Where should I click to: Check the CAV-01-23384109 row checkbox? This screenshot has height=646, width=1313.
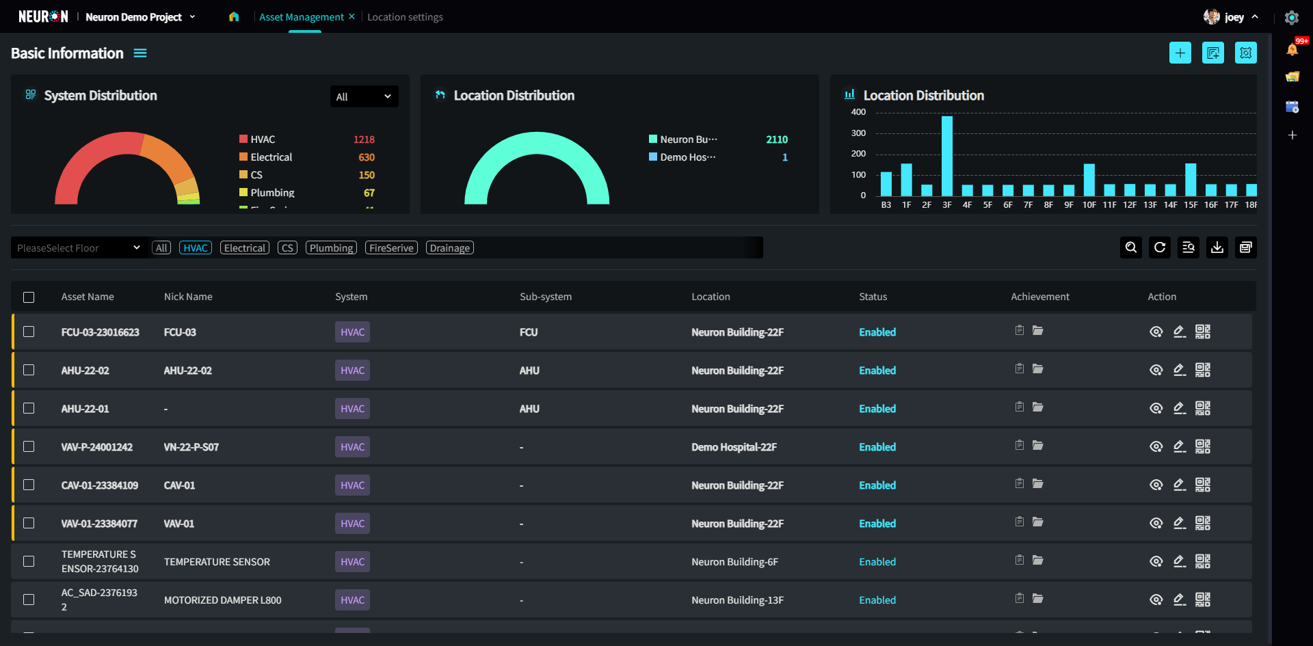point(29,485)
